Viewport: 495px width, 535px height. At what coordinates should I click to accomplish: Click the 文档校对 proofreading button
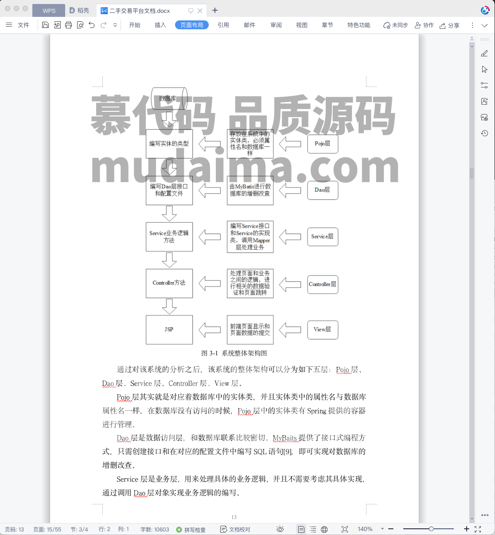pyautogui.click(x=236, y=529)
